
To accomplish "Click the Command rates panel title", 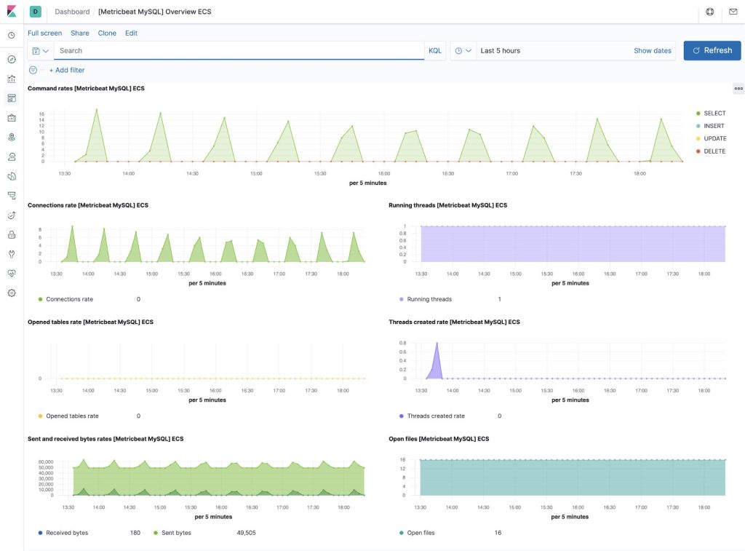I will point(86,88).
